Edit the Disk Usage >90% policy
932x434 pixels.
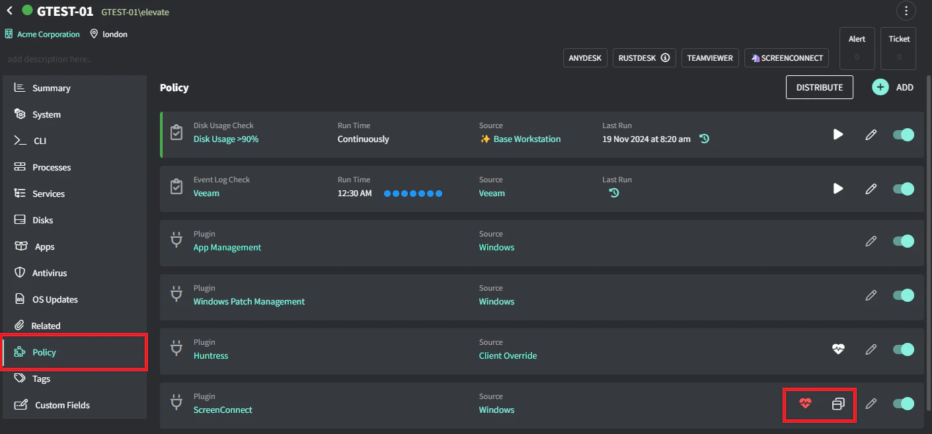(x=871, y=134)
